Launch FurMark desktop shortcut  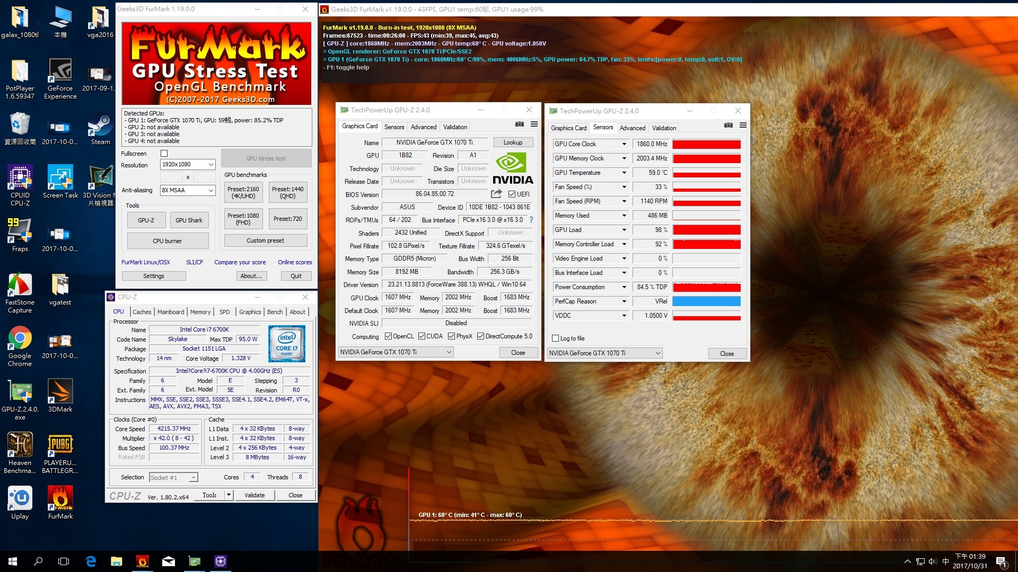click(x=60, y=503)
